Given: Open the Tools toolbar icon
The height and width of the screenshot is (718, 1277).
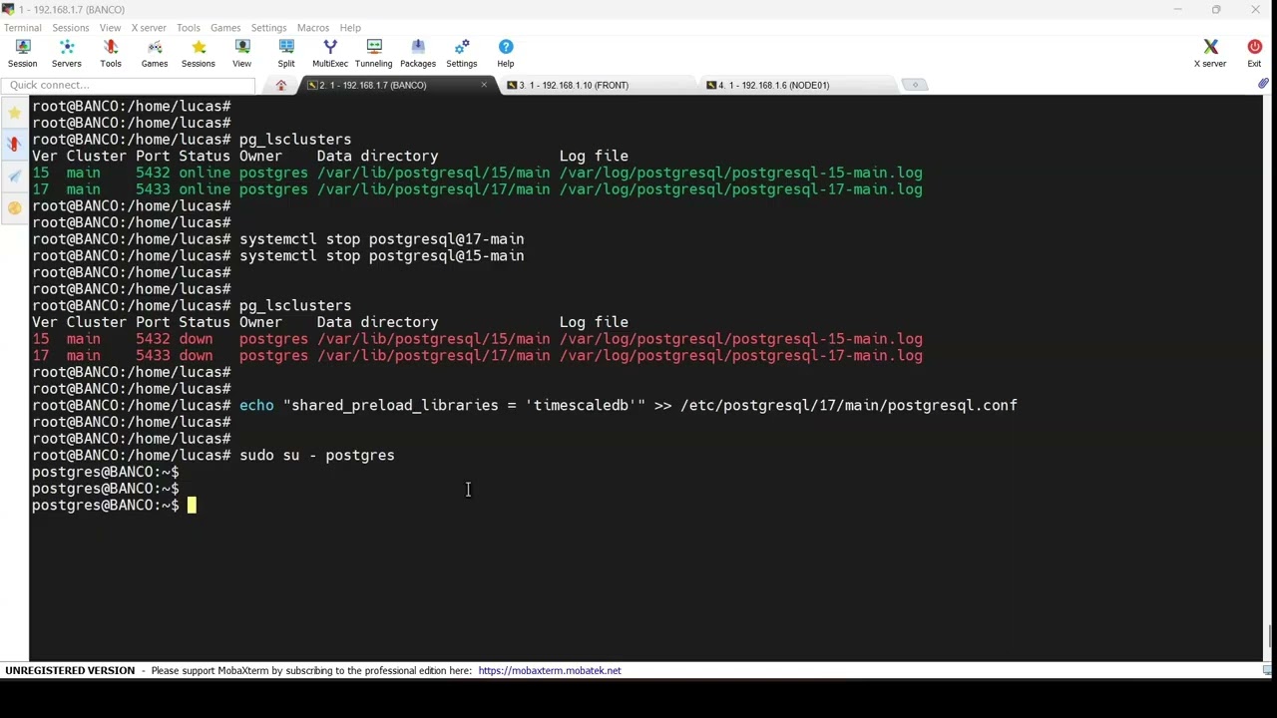Looking at the screenshot, I should (x=111, y=54).
